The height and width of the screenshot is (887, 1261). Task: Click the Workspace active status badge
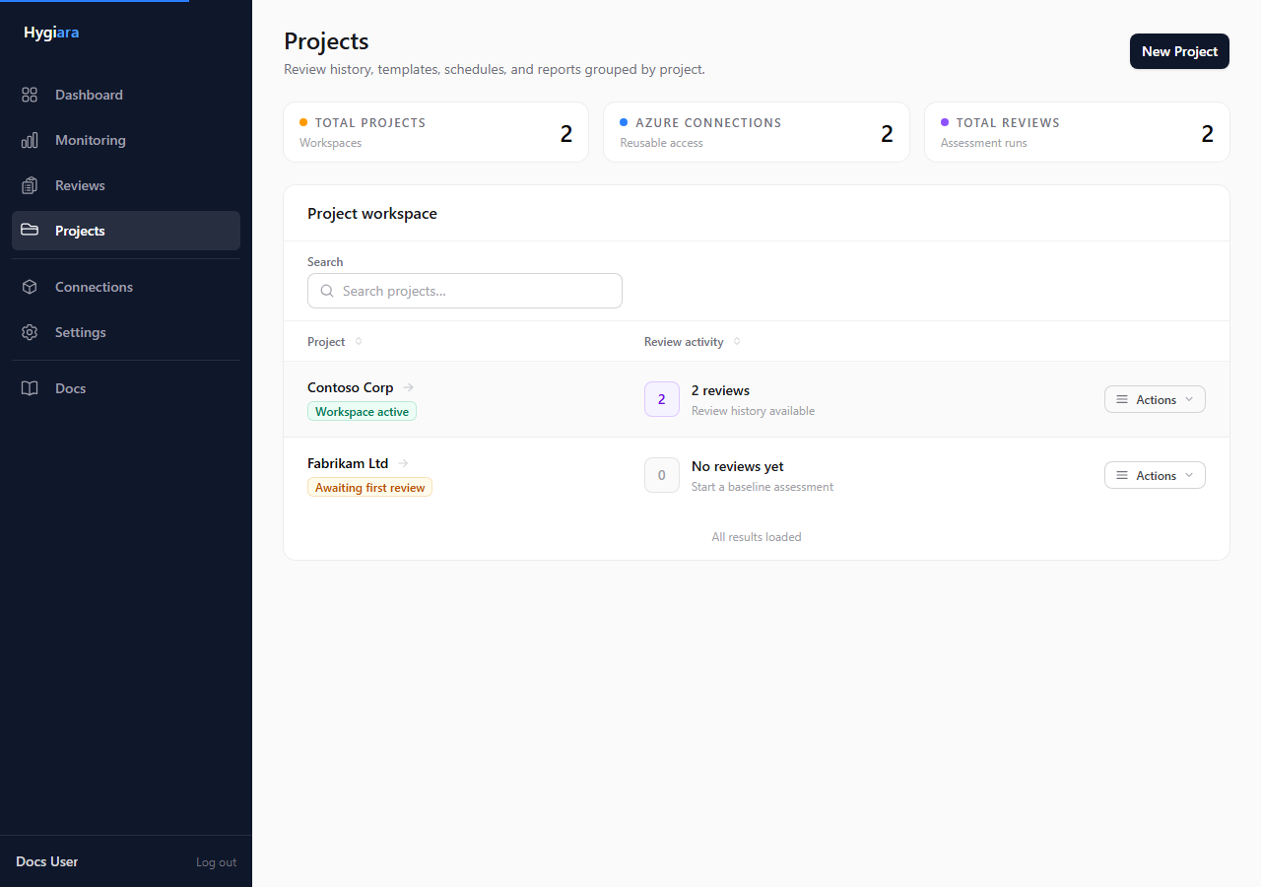click(x=362, y=411)
